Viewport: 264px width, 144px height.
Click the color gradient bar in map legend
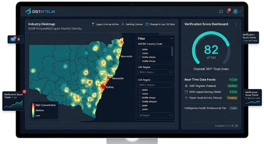[x=33, y=110]
